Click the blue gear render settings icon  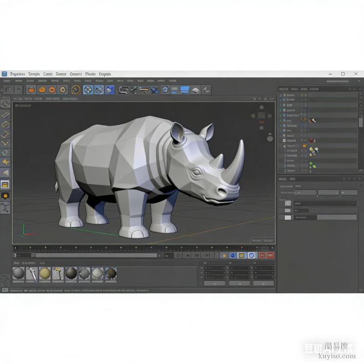pos(165,90)
